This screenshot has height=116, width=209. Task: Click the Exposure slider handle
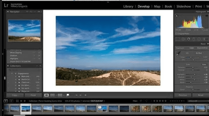click(x=193, y=68)
